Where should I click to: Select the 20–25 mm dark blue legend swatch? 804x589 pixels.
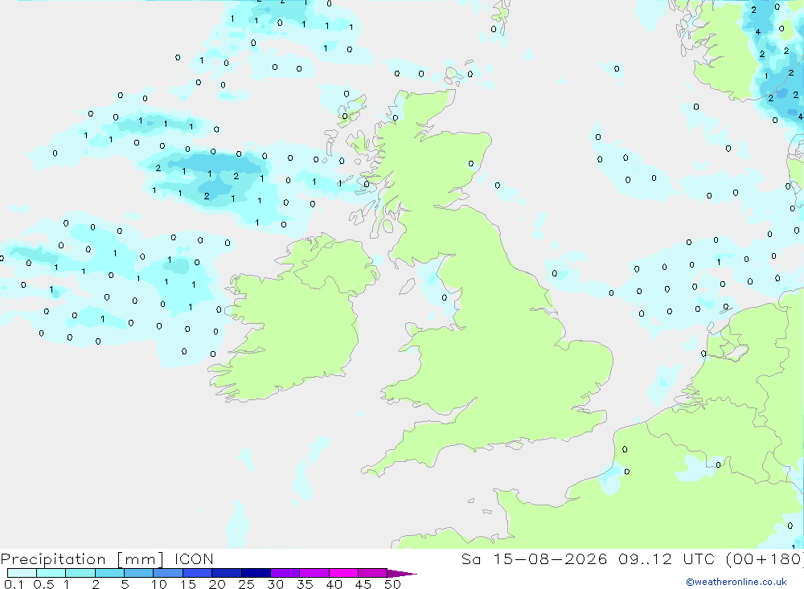[x=226, y=573]
